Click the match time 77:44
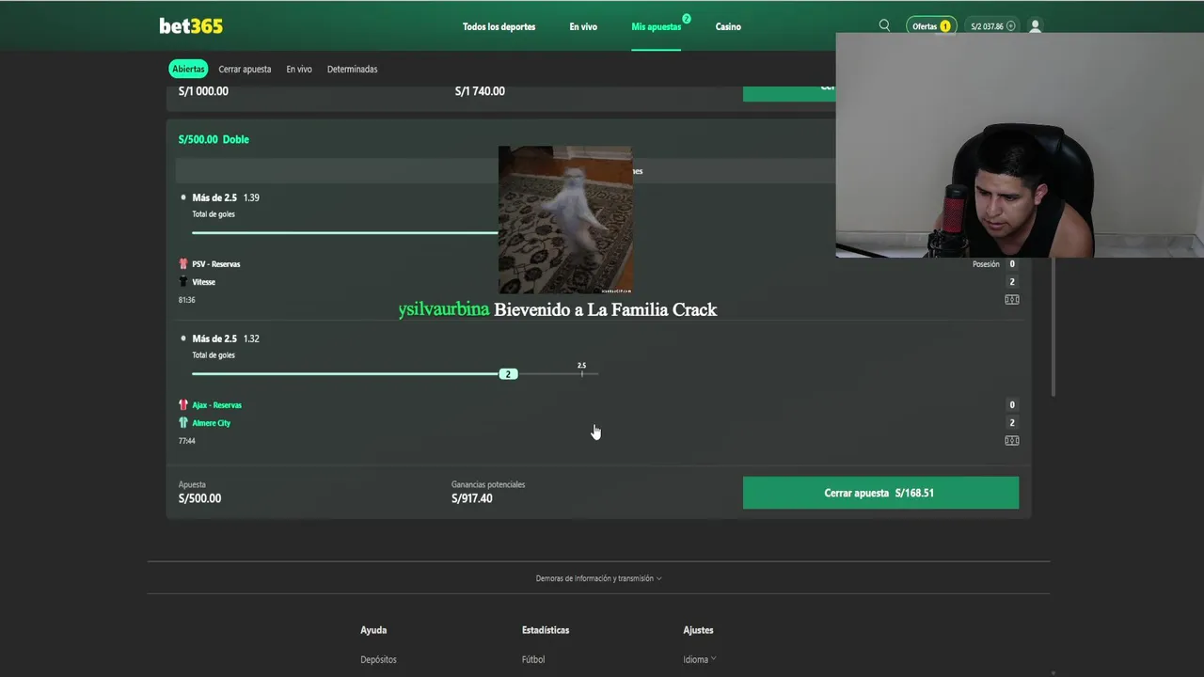This screenshot has height=677, width=1204. [x=187, y=441]
